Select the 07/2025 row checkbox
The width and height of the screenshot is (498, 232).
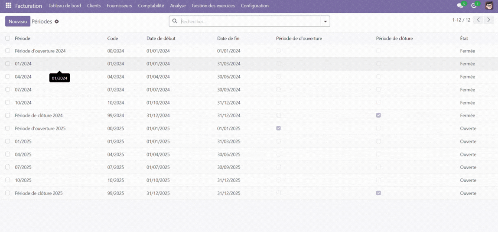coord(8,167)
